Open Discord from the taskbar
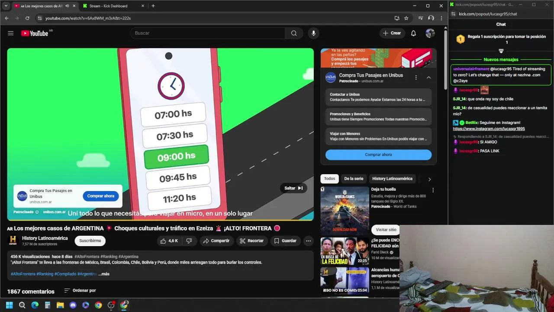554x312 pixels. (x=73, y=305)
